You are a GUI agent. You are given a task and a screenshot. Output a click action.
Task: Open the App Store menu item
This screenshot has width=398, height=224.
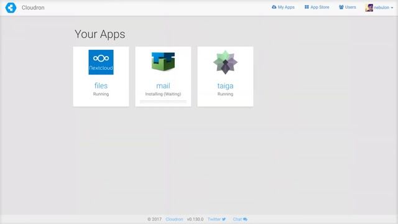[317, 7]
